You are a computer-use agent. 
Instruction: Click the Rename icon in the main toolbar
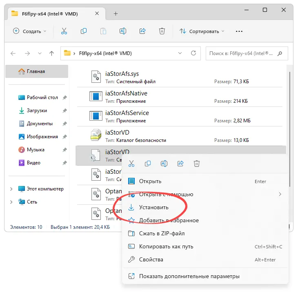pos(122,31)
